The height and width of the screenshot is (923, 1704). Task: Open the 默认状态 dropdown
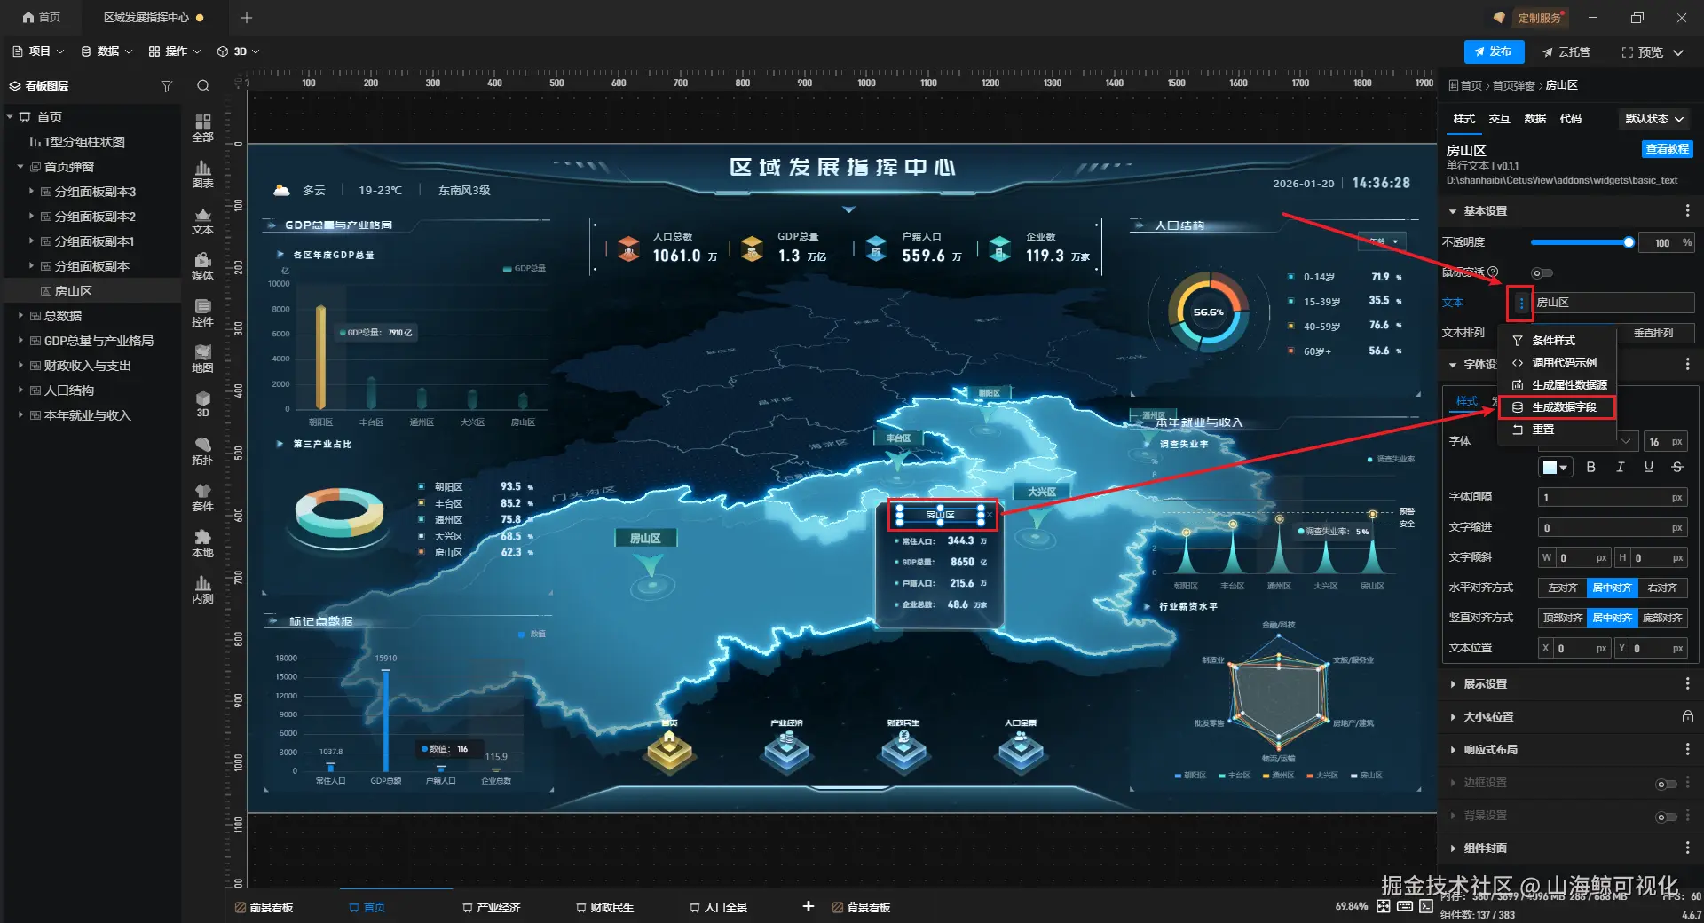(1654, 119)
